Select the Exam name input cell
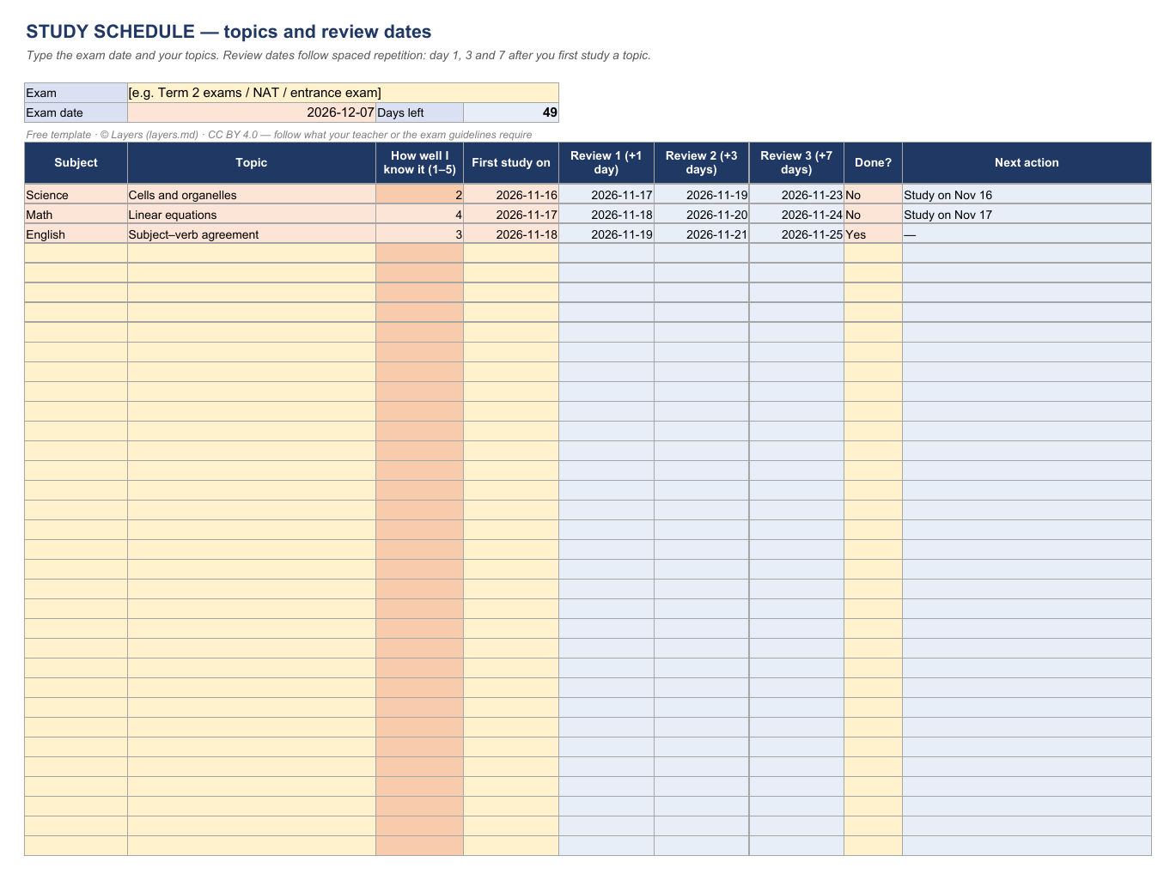This screenshot has height=880, width=1176. coord(343,93)
